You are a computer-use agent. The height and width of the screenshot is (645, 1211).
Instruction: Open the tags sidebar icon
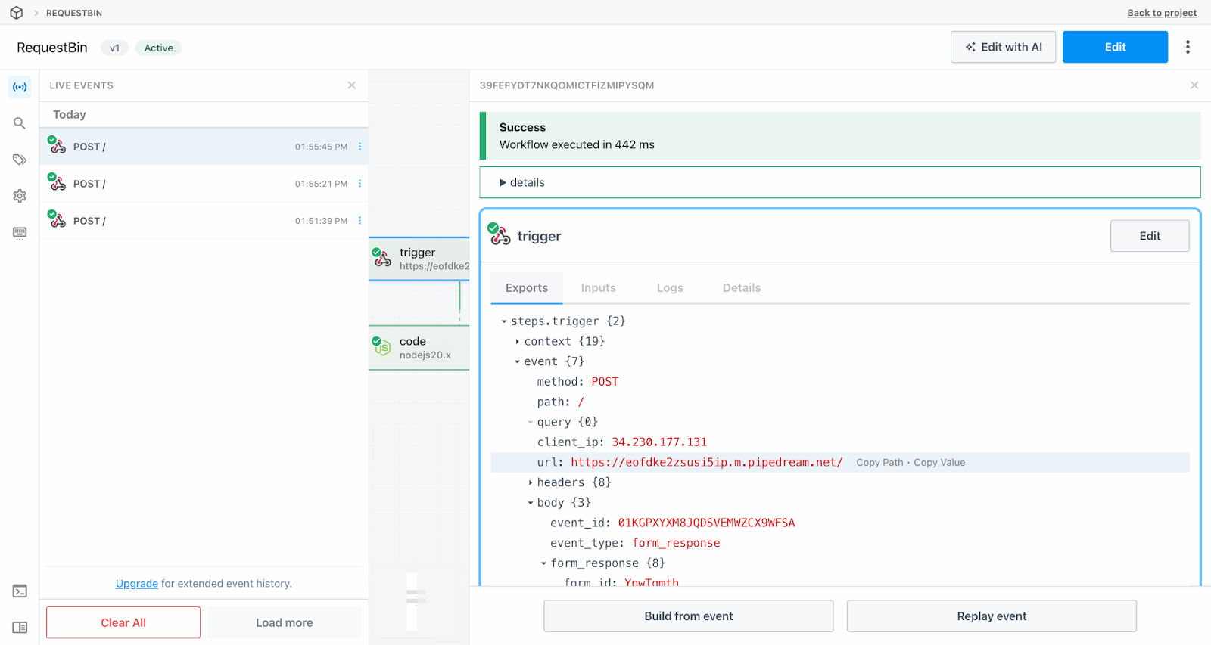20,160
